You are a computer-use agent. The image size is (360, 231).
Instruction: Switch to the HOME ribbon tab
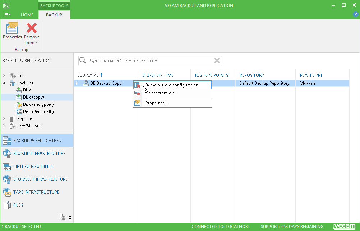click(x=27, y=15)
